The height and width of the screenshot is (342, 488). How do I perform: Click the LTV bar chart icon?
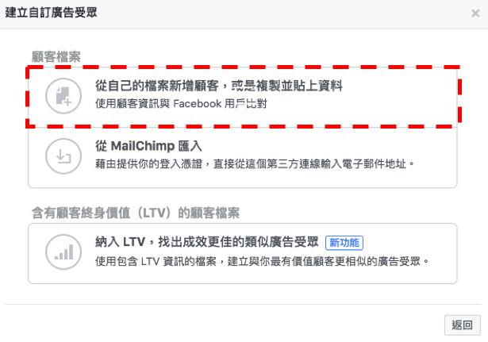[x=63, y=252]
